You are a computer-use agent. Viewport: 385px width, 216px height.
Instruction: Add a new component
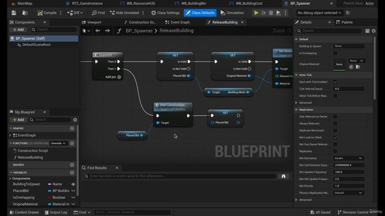[x=19, y=29]
